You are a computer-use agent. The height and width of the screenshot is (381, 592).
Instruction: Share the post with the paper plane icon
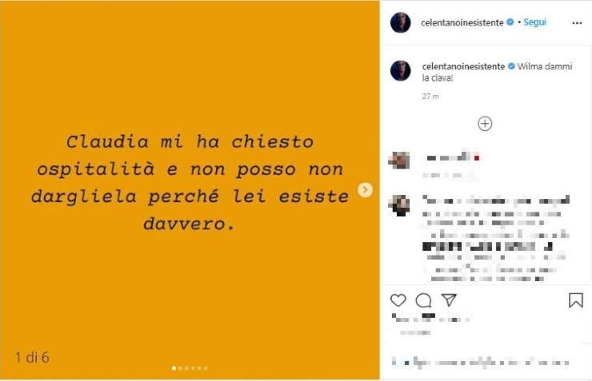click(450, 300)
